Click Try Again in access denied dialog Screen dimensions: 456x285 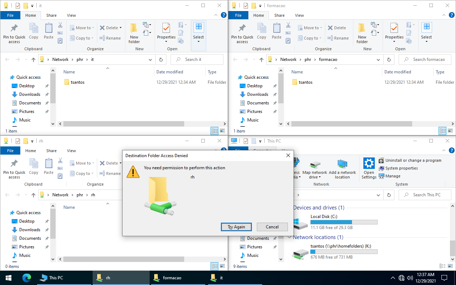pyautogui.click(x=236, y=227)
